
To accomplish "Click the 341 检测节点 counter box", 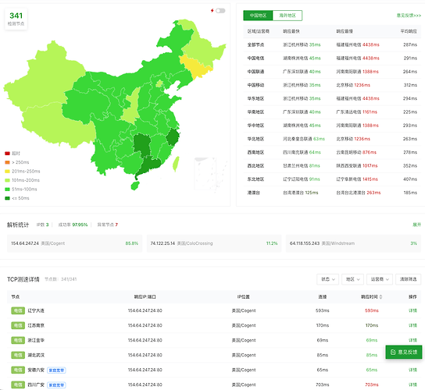I will (x=16, y=19).
